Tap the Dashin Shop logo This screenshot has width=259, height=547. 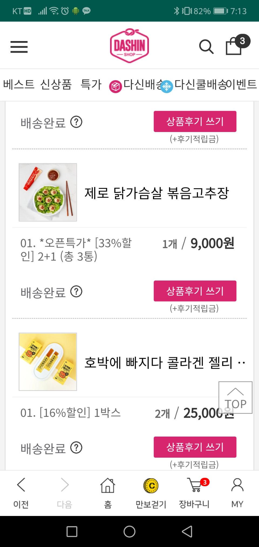tap(129, 46)
